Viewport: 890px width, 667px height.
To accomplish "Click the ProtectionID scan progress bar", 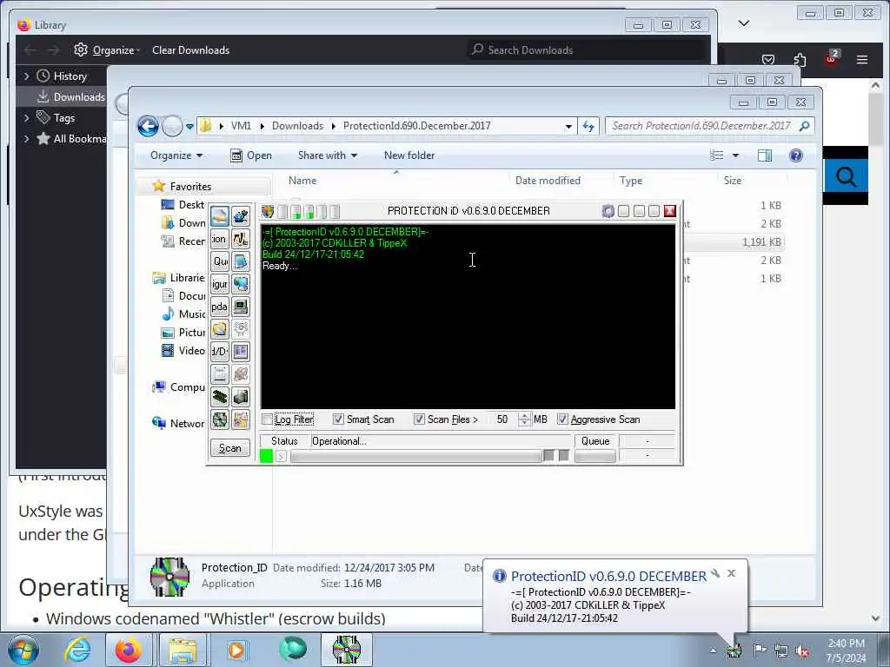I will [416, 456].
